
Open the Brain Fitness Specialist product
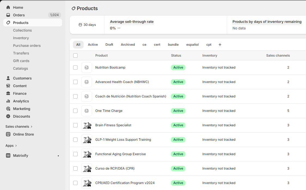click(x=113, y=125)
